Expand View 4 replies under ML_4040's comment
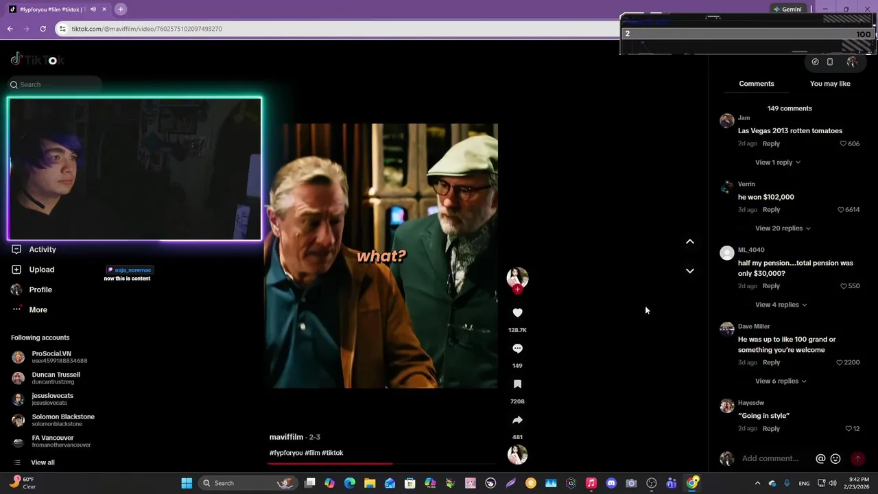 781,305
